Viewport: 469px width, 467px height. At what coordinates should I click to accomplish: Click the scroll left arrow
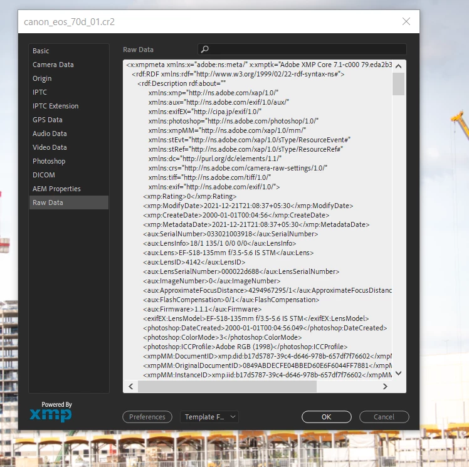[x=130, y=386]
